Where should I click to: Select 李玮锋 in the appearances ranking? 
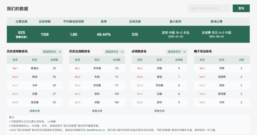(x=97, y=69)
